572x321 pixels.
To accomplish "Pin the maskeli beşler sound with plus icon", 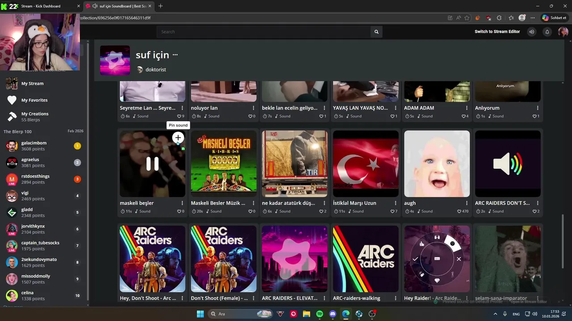I will point(178,138).
